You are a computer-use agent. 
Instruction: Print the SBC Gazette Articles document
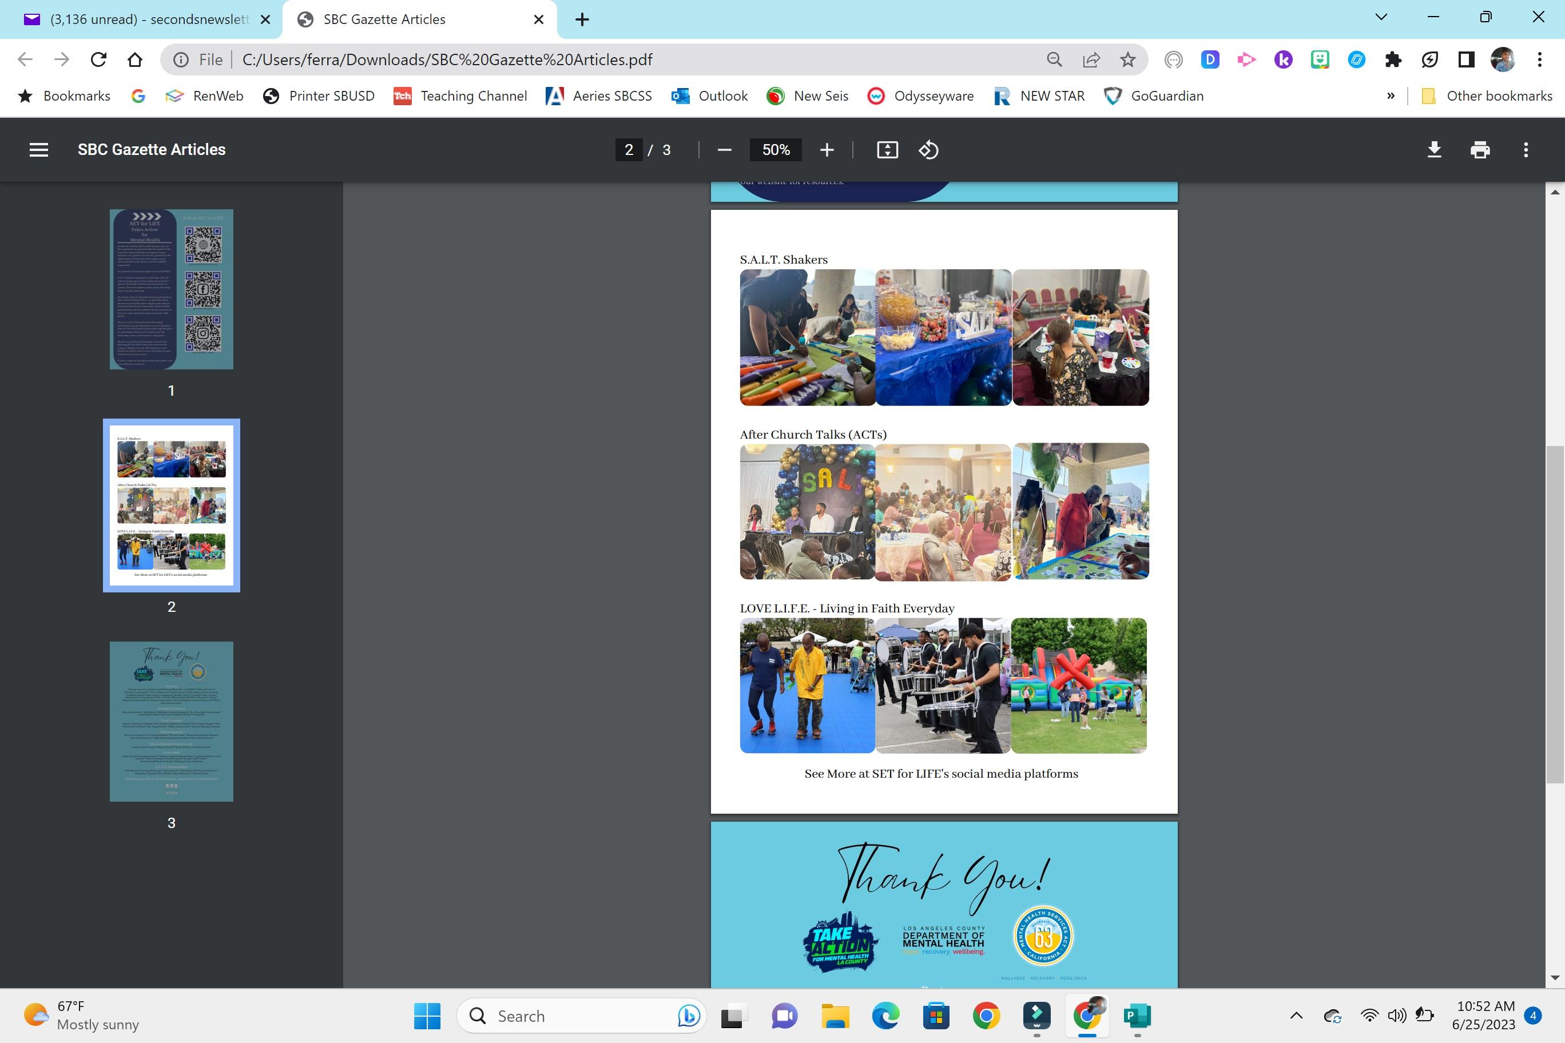pyautogui.click(x=1480, y=150)
